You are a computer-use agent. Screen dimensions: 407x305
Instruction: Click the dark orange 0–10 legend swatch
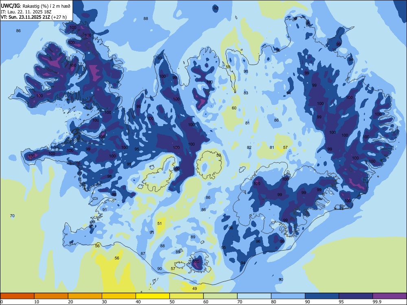(18, 296)
